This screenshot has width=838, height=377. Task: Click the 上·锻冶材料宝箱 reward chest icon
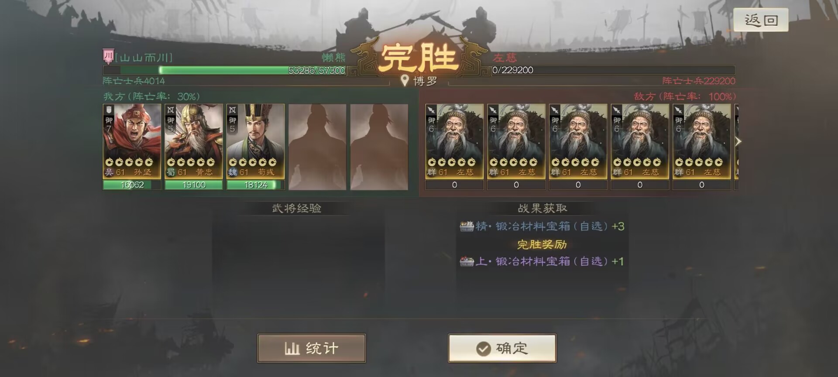click(467, 261)
